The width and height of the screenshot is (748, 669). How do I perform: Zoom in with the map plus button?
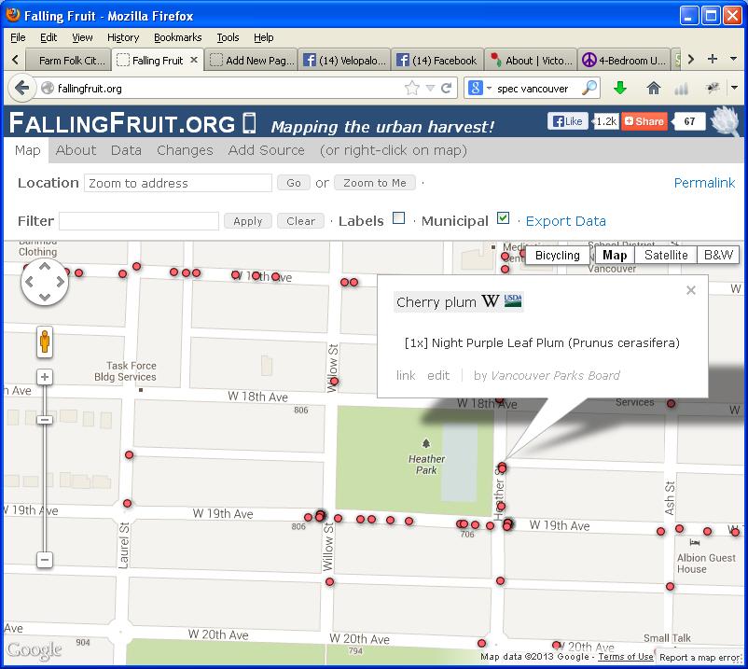point(45,378)
